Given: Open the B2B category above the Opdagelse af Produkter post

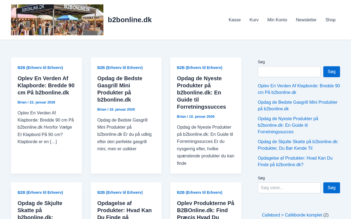Looking at the screenshot, I should [120, 192].
